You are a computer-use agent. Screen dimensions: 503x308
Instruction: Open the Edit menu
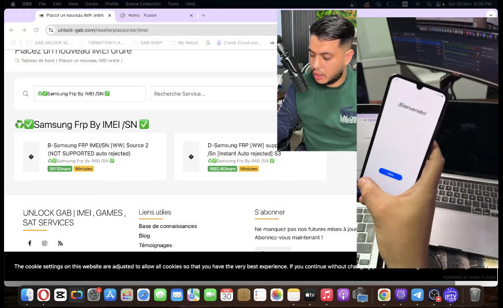[x=57, y=4]
